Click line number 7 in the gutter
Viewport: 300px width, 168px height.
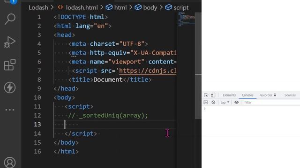point(39,71)
